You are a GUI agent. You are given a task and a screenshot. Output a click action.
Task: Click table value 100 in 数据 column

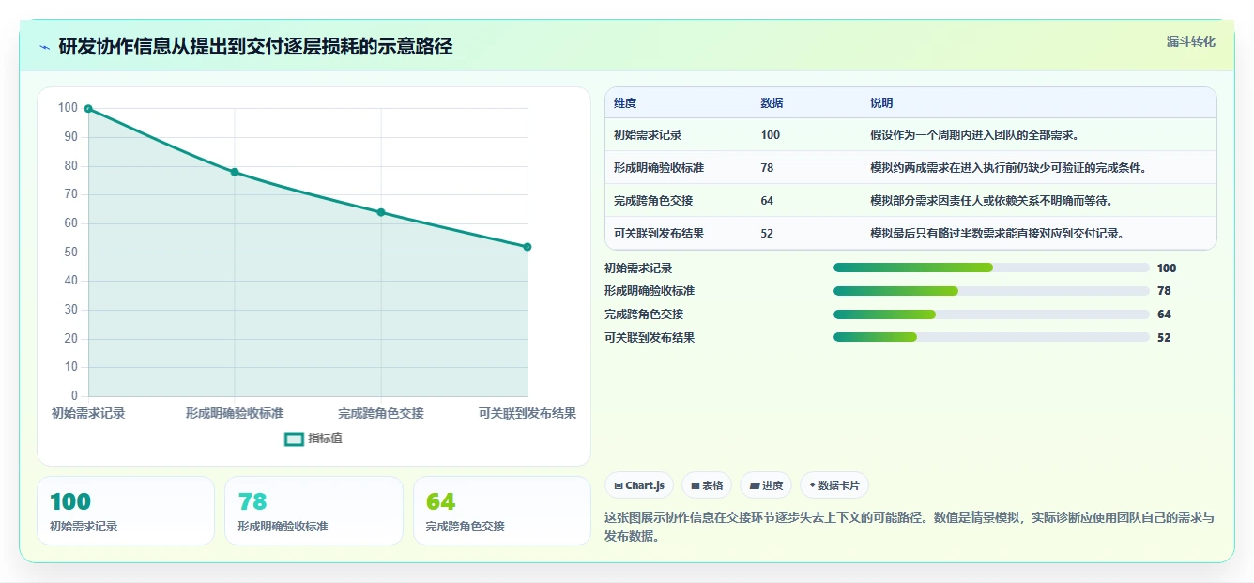click(x=771, y=135)
